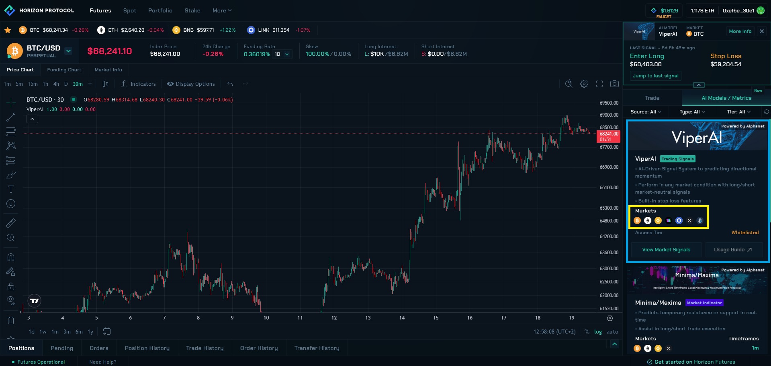Screen dimensions: 771x366
Task: Click Jump to last signal
Action: (x=655, y=76)
